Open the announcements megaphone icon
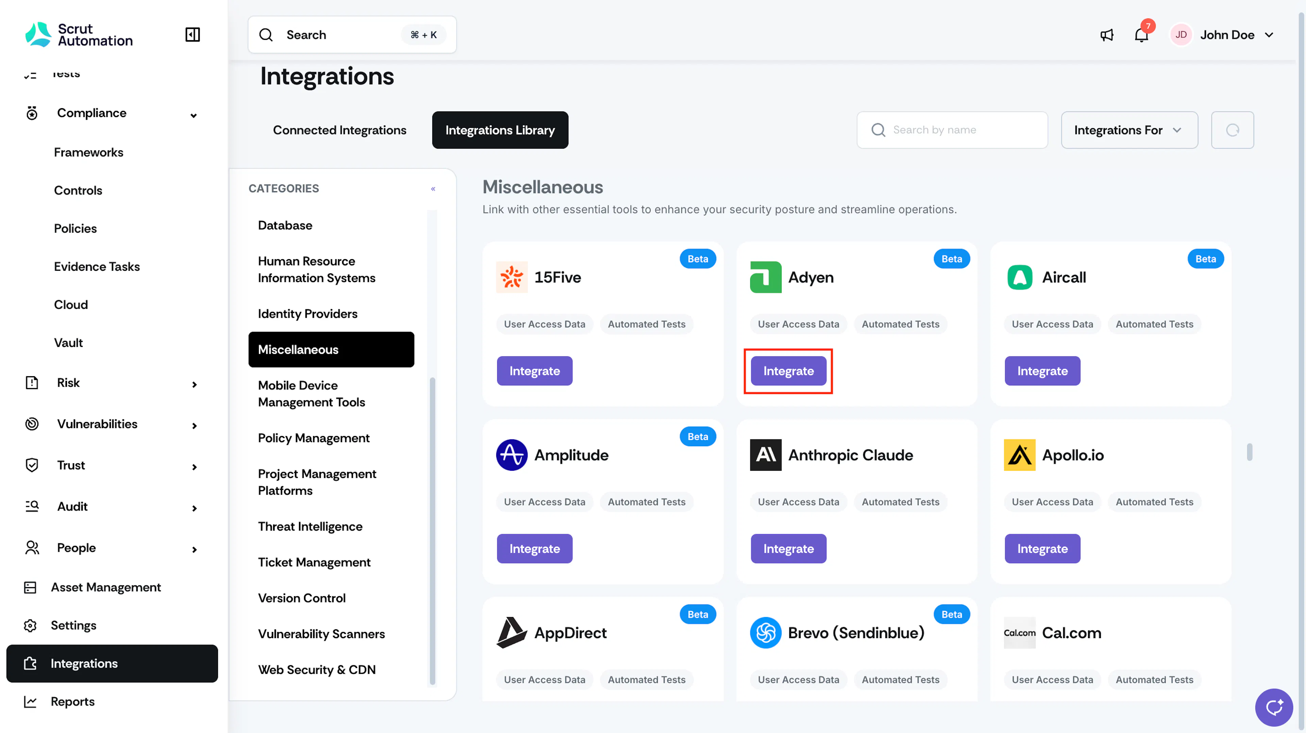Screen dimensions: 1306x733 pos(1107,35)
